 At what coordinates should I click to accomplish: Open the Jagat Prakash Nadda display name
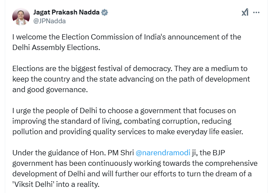pos(66,12)
